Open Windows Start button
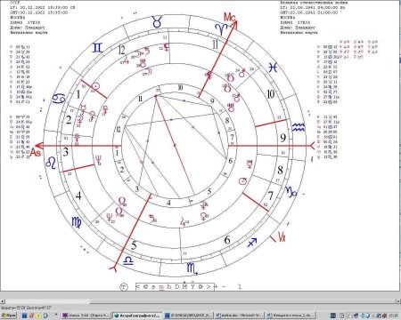401x320 pixels. [x=9, y=316]
